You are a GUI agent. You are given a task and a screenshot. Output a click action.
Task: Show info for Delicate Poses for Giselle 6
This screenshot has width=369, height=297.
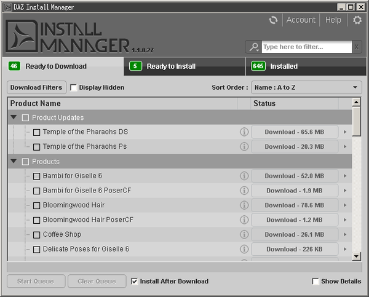coord(244,249)
